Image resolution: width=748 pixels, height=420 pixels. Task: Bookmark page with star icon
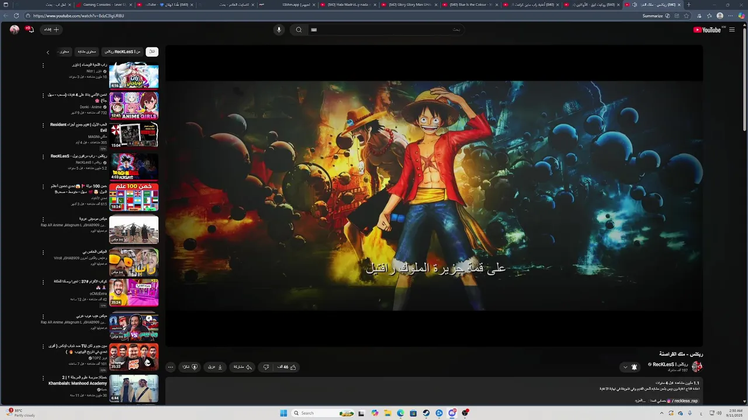point(687,16)
